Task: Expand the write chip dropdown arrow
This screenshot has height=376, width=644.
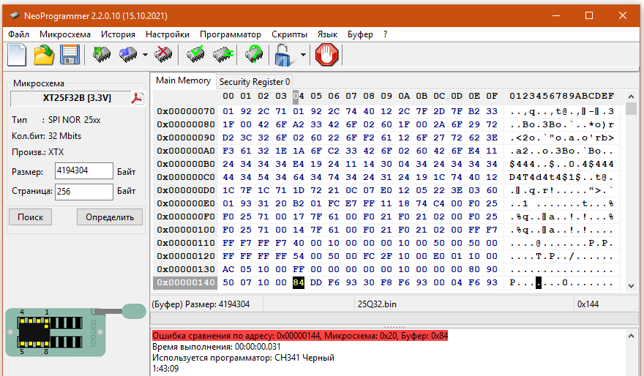Action: click(145, 55)
